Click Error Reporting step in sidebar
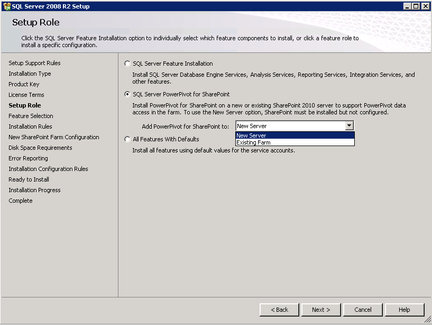 28,158
